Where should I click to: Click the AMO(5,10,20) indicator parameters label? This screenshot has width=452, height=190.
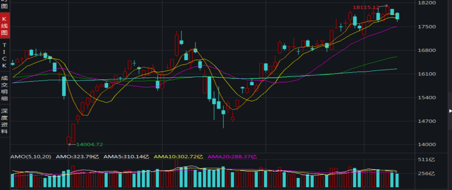point(31,157)
